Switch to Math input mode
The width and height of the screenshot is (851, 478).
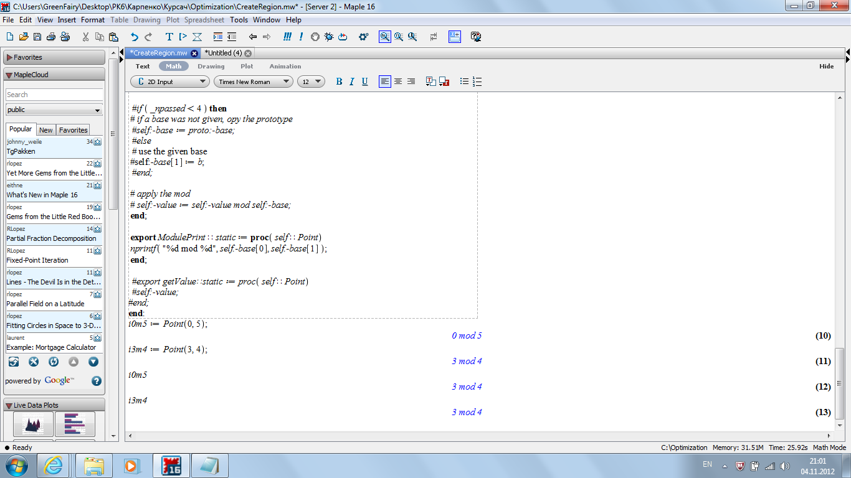click(x=174, y=66)
